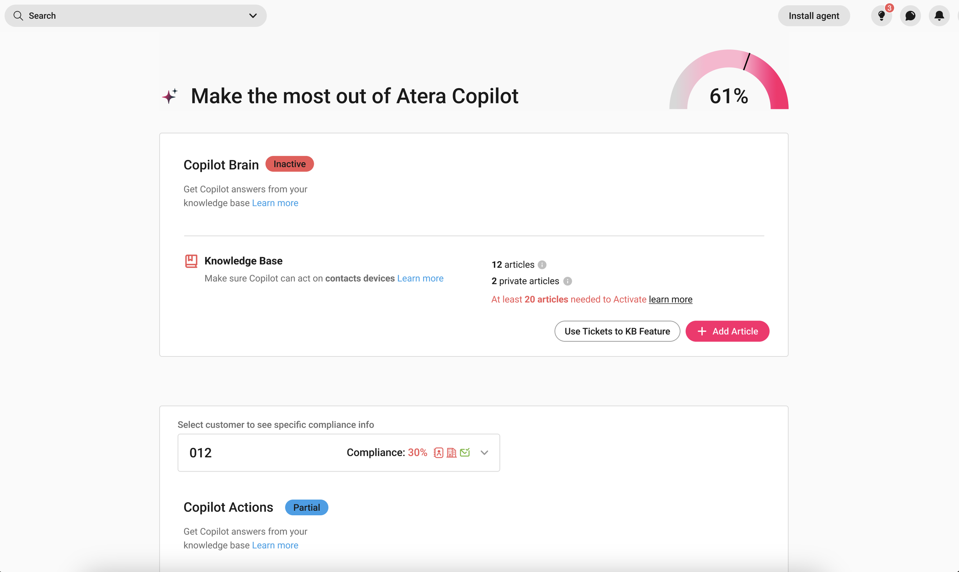Click the Install agent button
This screenshot has width=959, height=572.
coord(814,16)
